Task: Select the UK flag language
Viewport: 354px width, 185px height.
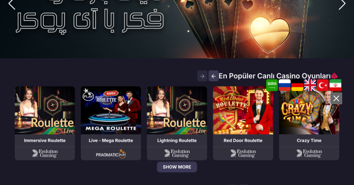Action: pos(310,85)
